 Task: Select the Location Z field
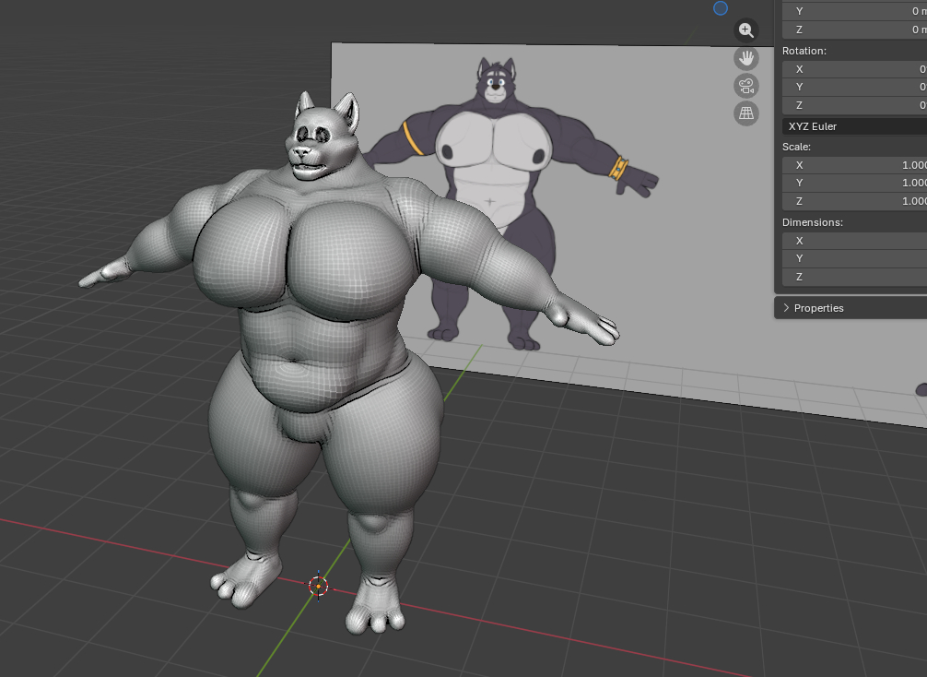pyautogui.click(x=853, y=30)
